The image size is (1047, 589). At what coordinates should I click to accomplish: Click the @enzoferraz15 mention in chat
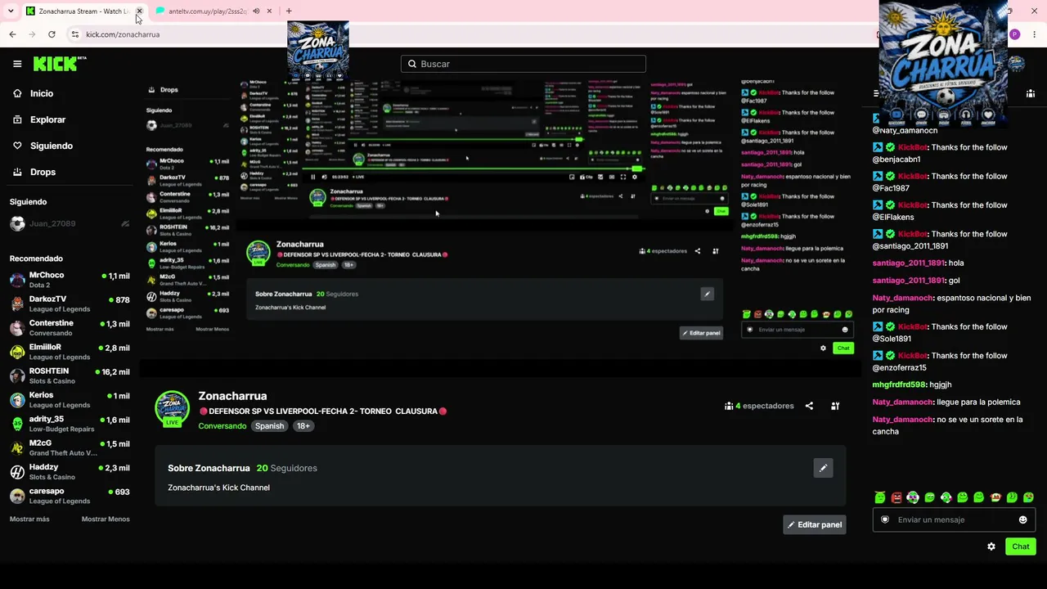click(900, 368)
